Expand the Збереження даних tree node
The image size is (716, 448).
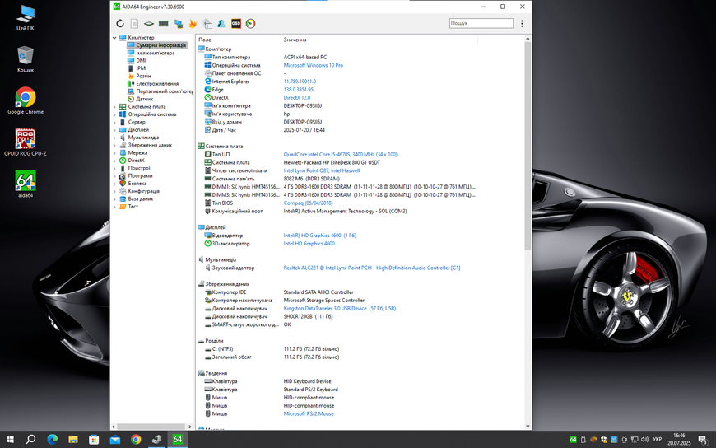pyautogui.click(x=114, y=145)
